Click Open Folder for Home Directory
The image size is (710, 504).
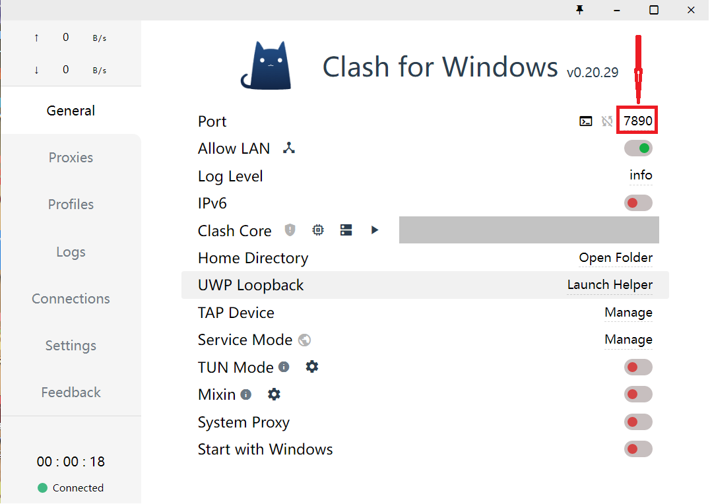pyautogui.click(x=616, y=258)
